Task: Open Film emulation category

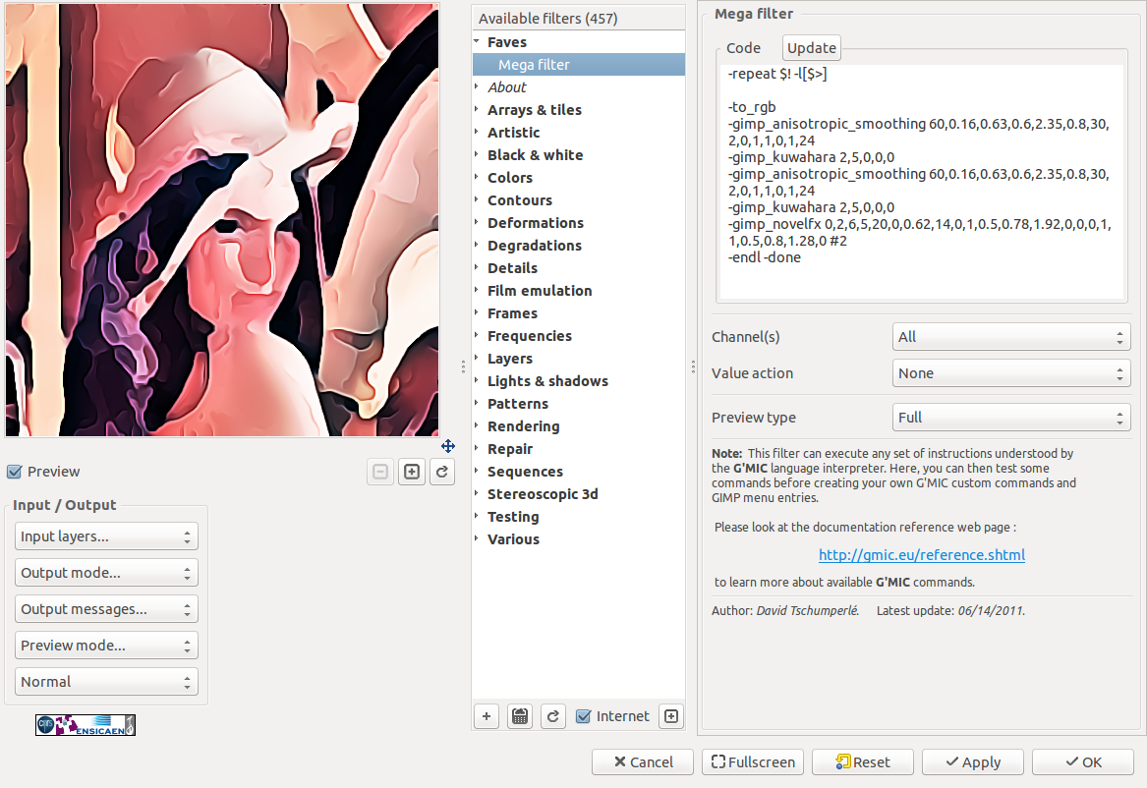Action: click(579, 291)
